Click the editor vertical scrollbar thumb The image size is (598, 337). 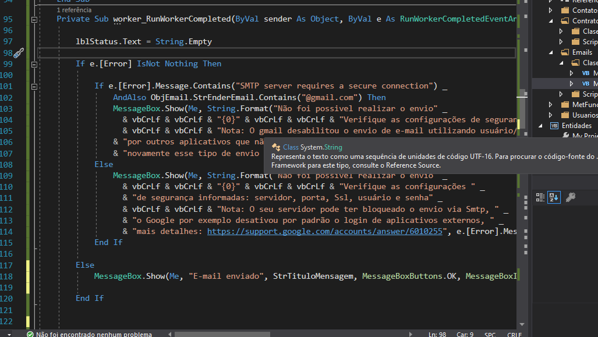click(522, 109)
